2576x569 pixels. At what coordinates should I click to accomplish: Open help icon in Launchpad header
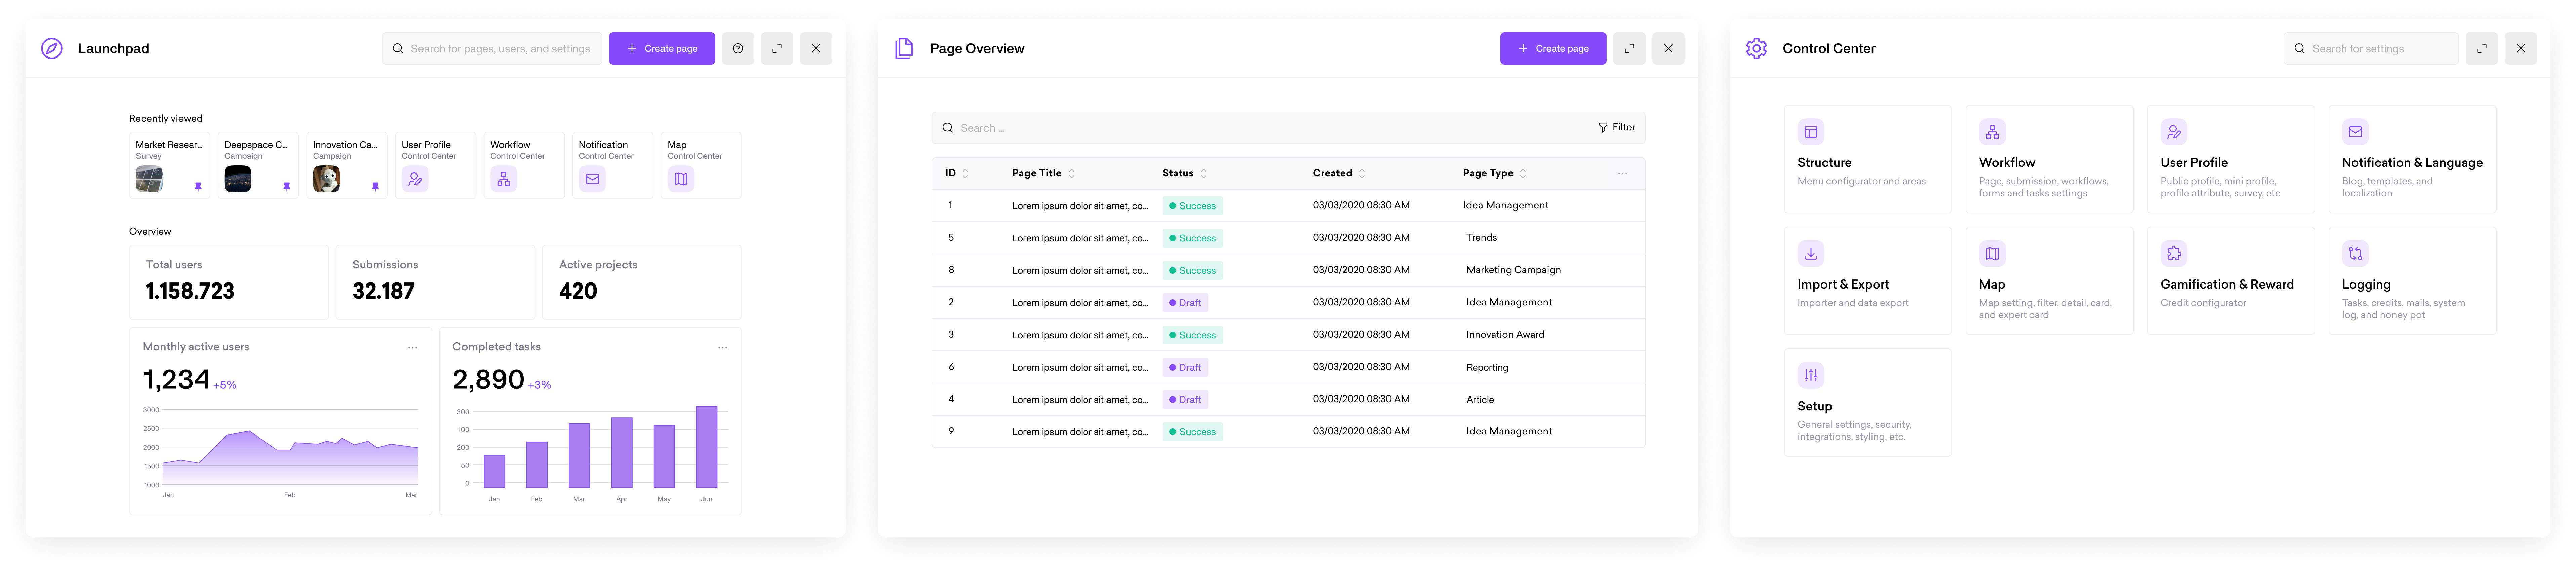click(738, 48)
